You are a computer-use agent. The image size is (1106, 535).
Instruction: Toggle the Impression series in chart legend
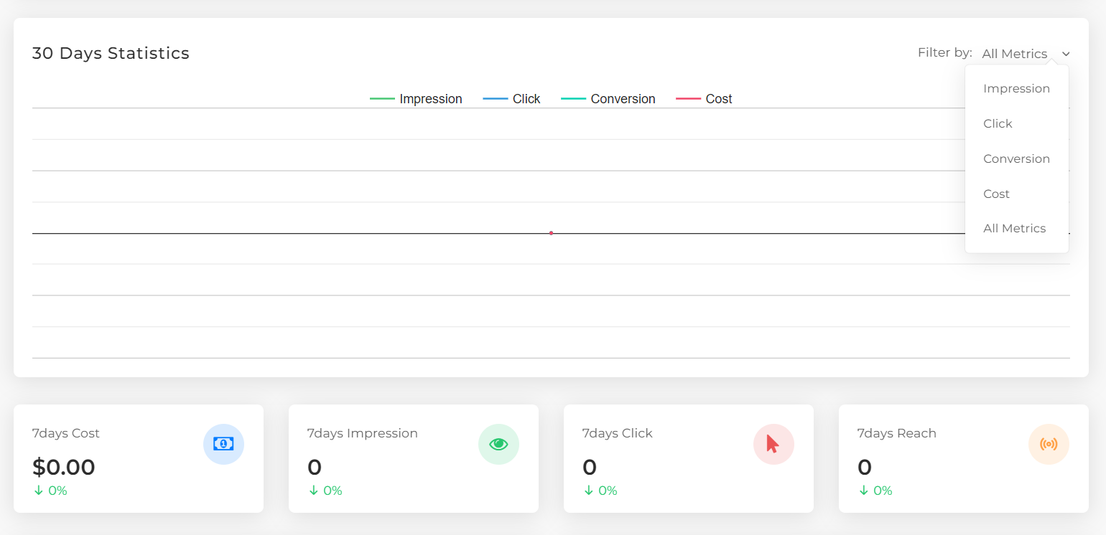tap(416, 99)
